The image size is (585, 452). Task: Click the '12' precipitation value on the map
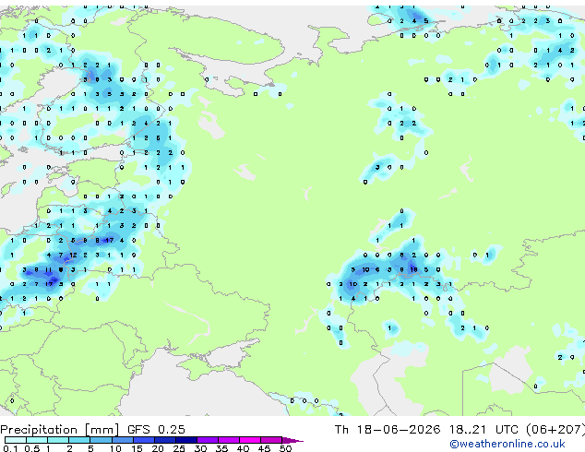(73, 255)
